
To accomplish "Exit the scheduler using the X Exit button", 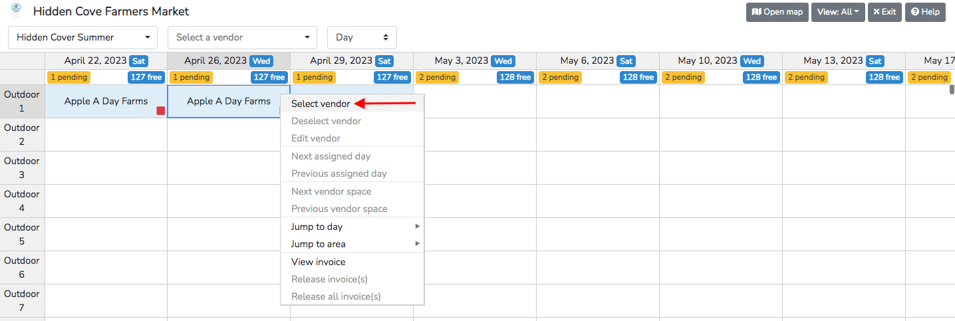I will [x=885, y=12].
